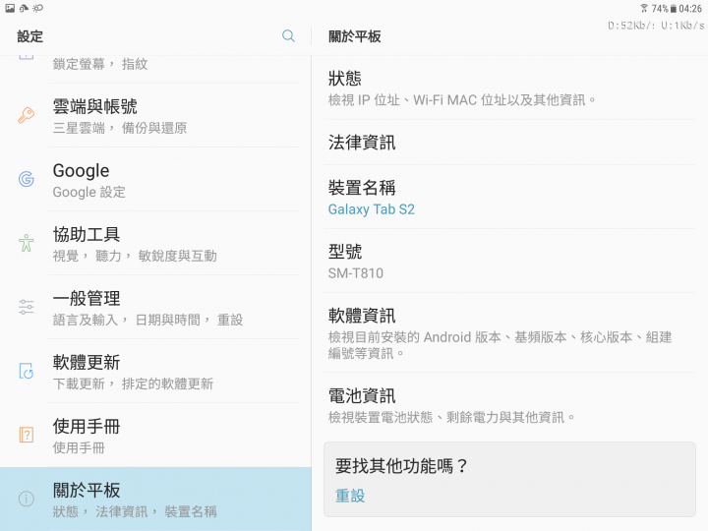Click the info icon for 關於平板
The height and width of the screenshot is (531, 708).
tap(27, 499)
